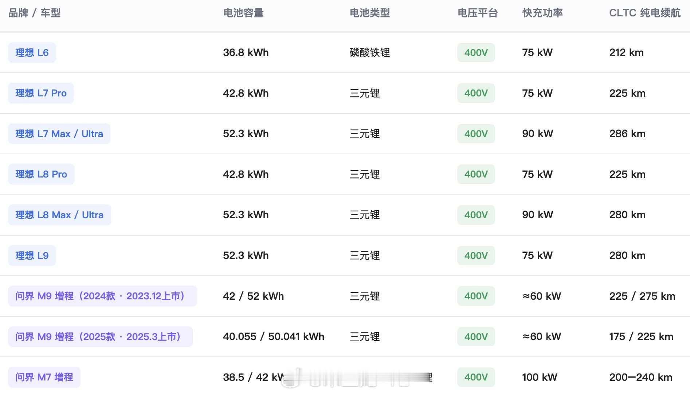Click the 400V badge in the 理想 L9 row
Screen dimensions: 690x395
point(476,256)
